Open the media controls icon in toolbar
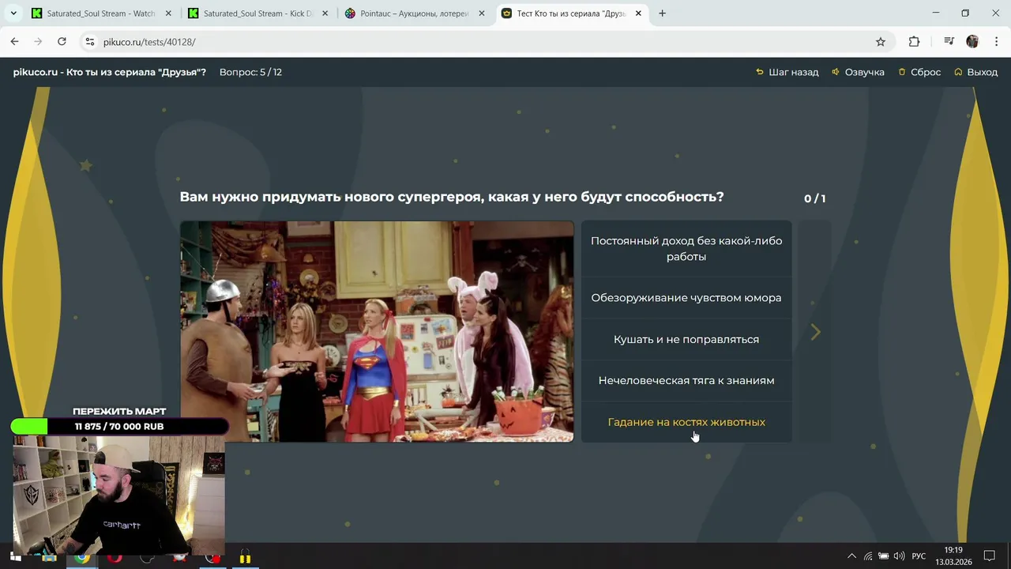 pyautogui.click(x=949, y=42)
